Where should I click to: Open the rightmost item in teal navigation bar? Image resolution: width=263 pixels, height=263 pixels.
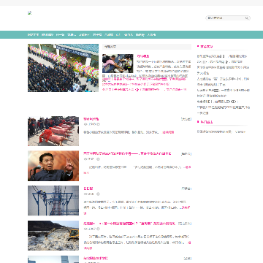pyautogui.click(x=151, y=35)
